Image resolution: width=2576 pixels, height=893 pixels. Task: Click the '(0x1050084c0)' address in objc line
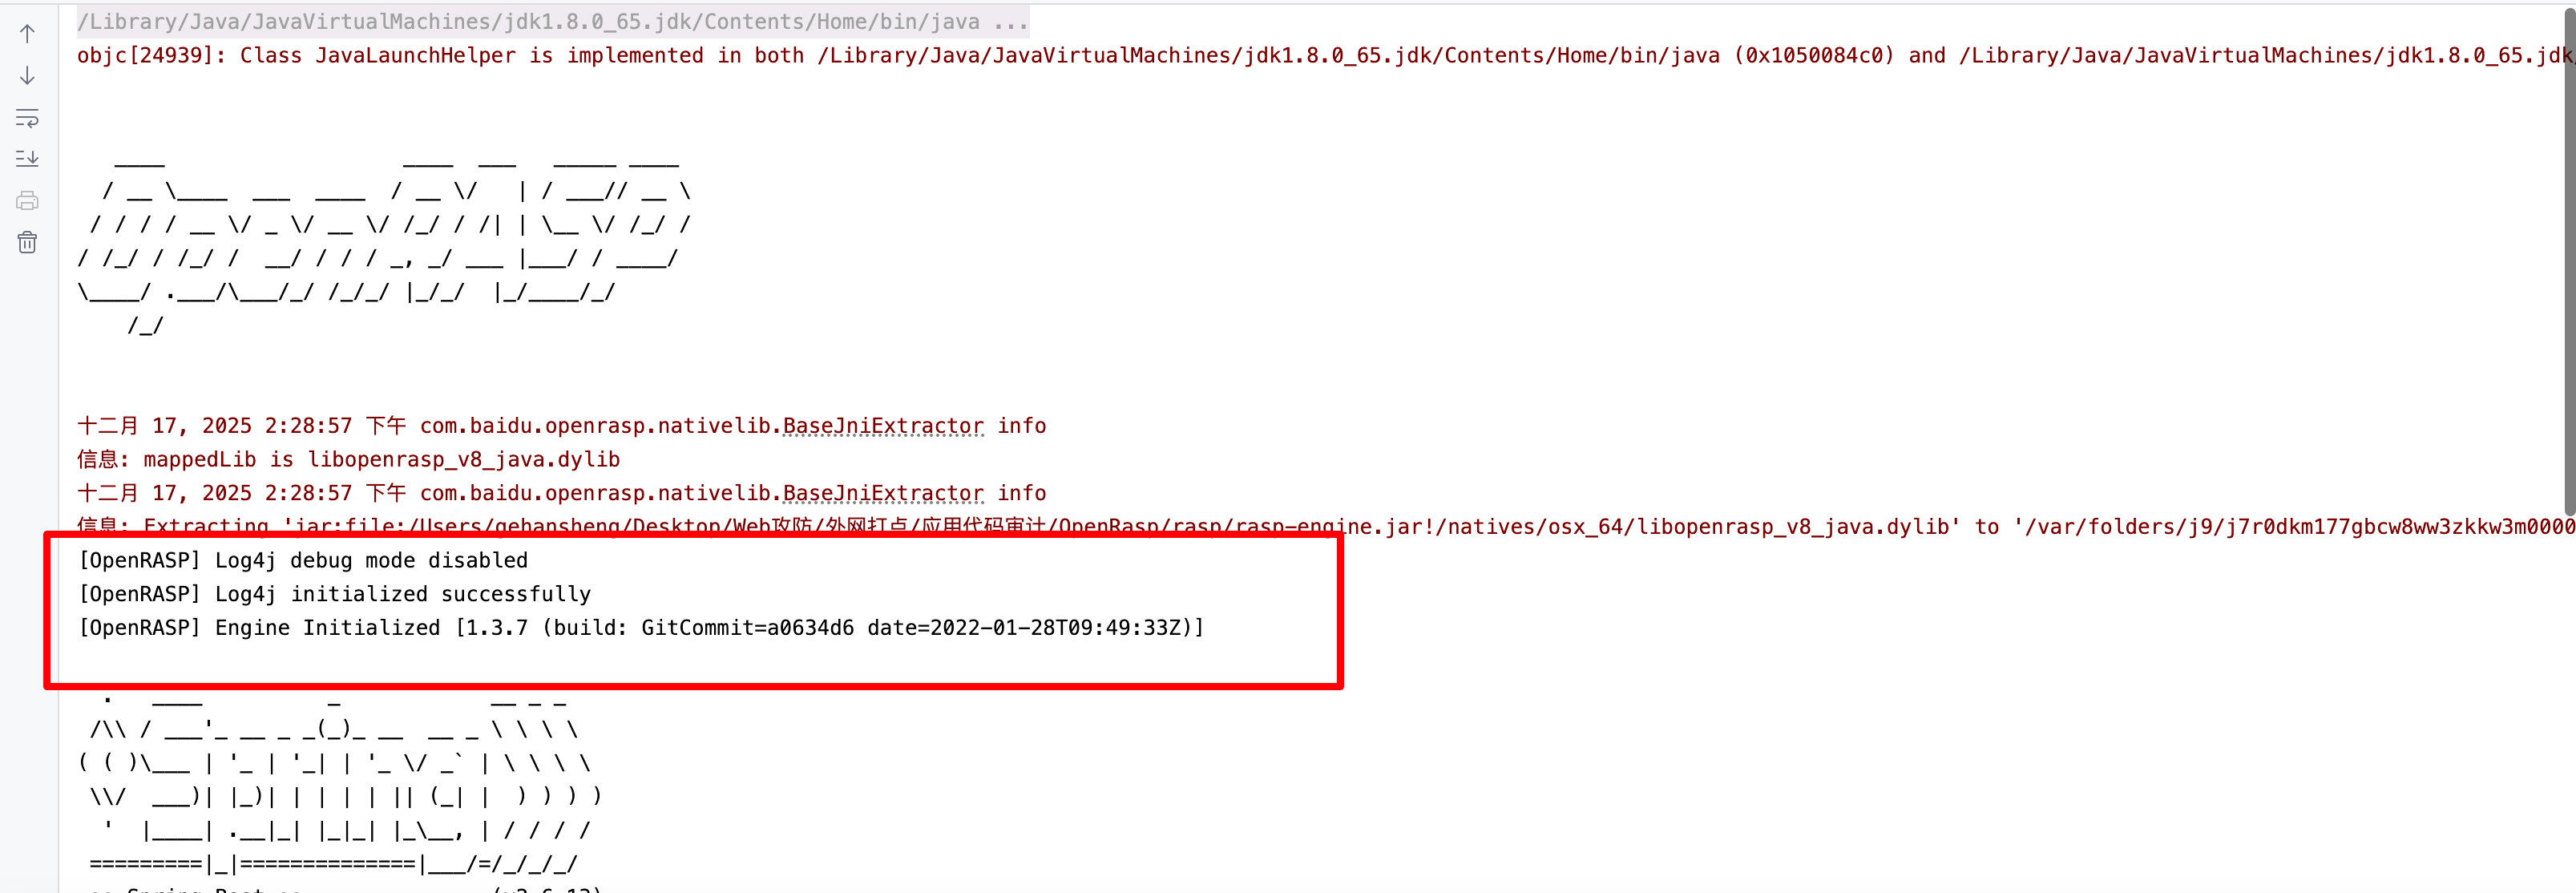tap(1813, 56)
